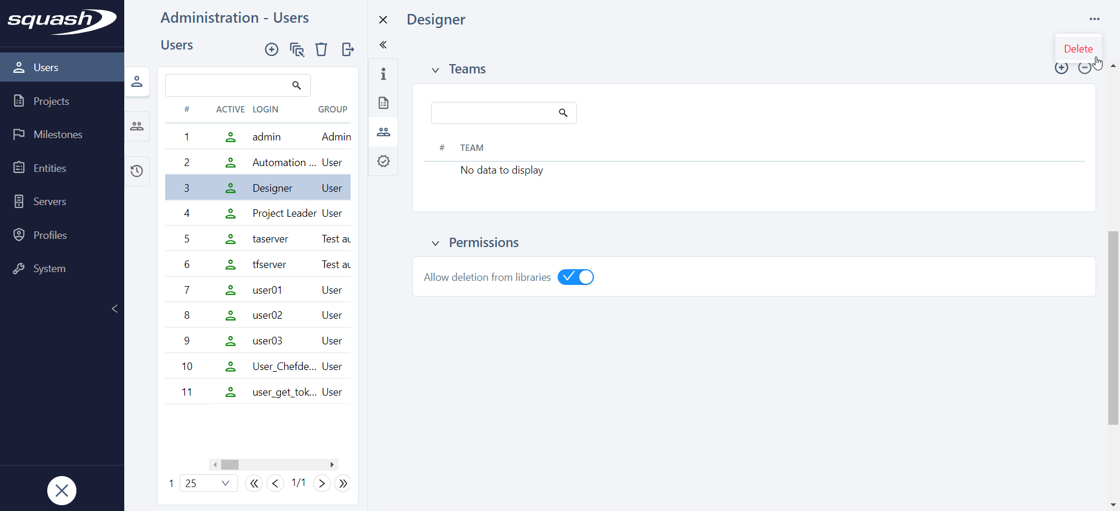
Task: Select Delete from the popup menu
Action: tap(1078, 49)
